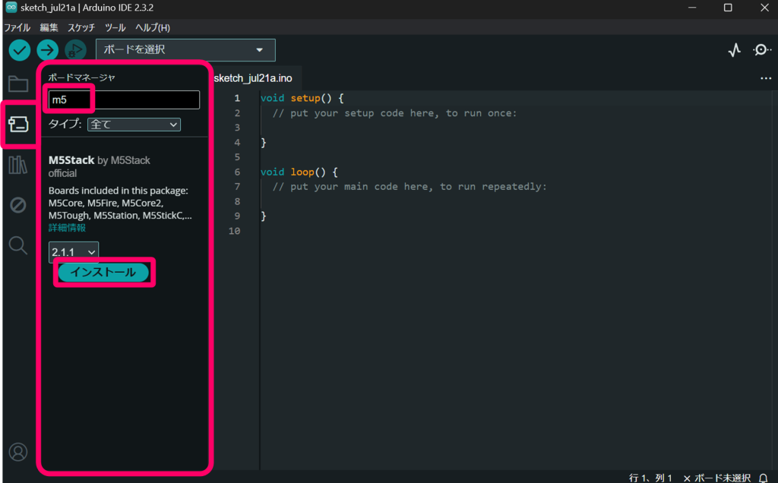Click the setup code comment line
Screen dimensions: 778x483
coord(394,113)
